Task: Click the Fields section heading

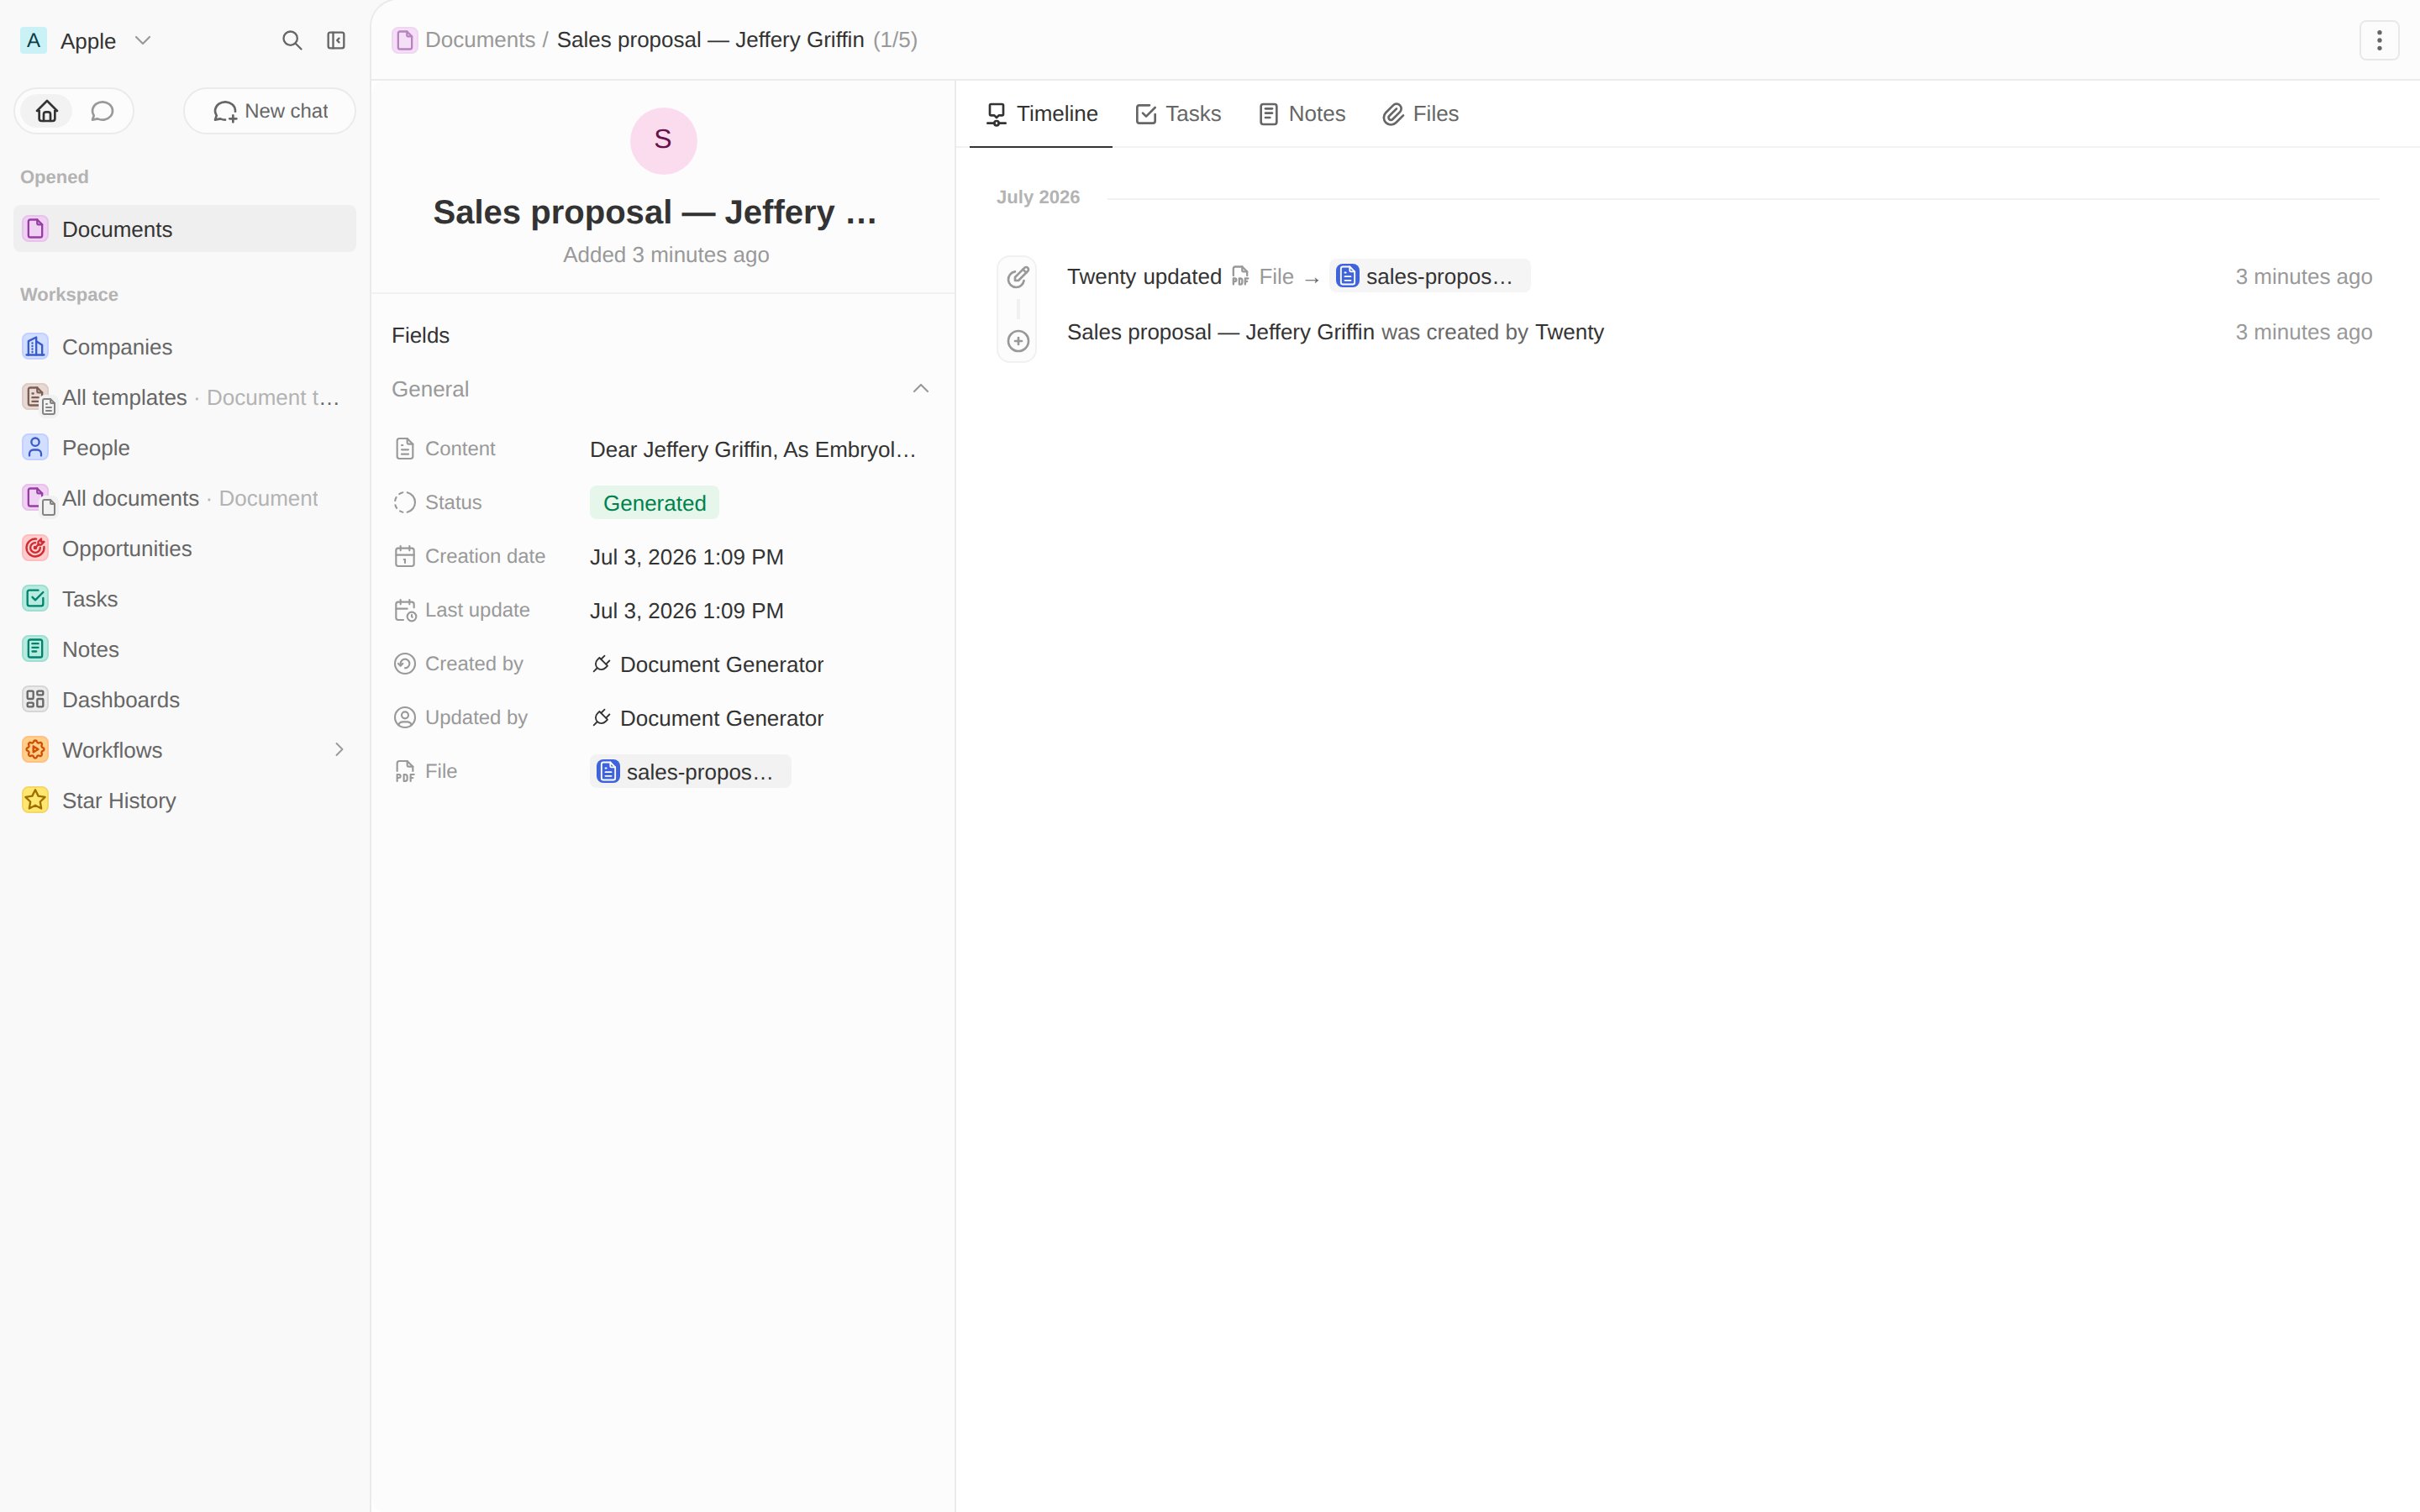Action: (420, 336)
